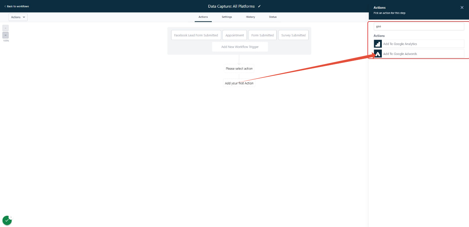The width and height of the screenshot is (469, 227).
Task: Open the History tab
Action: tap(250, 17)
